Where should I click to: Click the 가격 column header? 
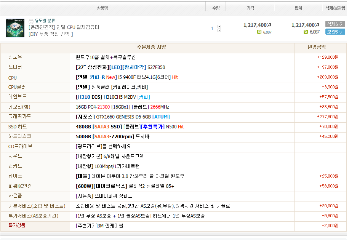(x=250, y=8)
